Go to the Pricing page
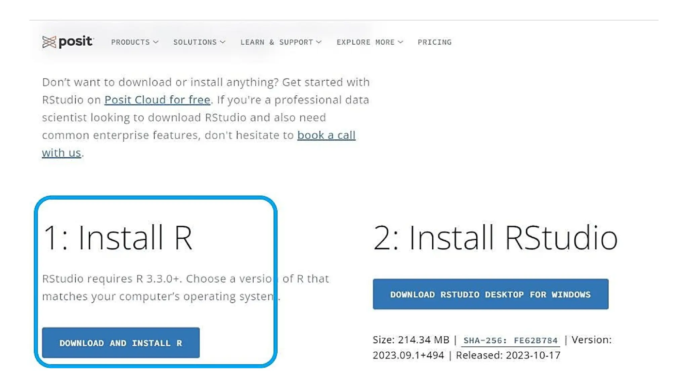Viewport: 688px width, 387px height. [x=434, y=42]
